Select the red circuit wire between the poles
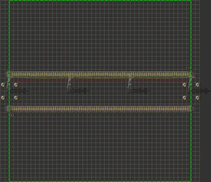Viewport: 211px width, 182px height. [x=100, y=80]
